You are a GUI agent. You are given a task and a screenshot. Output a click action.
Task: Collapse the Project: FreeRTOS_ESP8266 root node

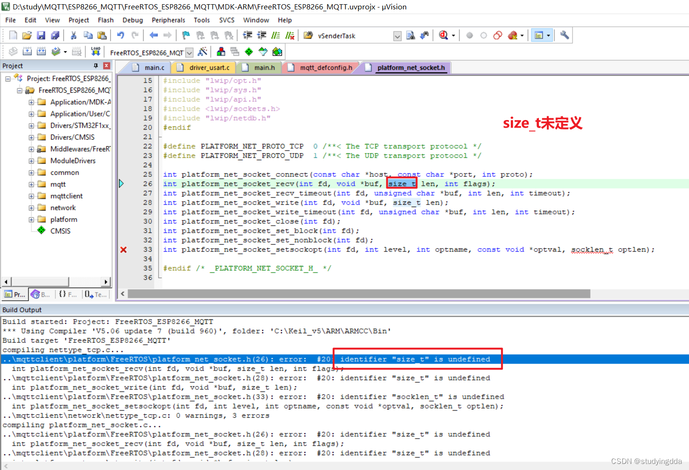click(x=8, y=79)
